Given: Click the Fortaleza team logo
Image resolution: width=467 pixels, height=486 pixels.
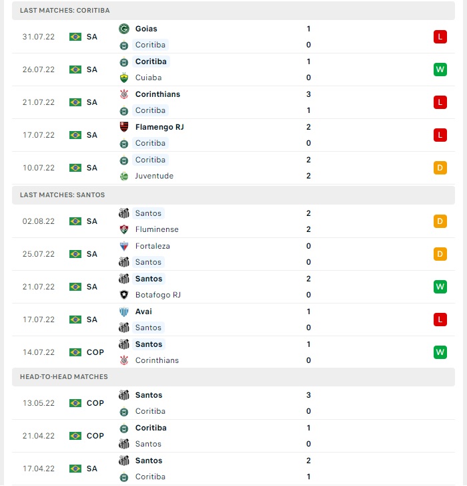Looking at the screenshot, I should 124,246.
